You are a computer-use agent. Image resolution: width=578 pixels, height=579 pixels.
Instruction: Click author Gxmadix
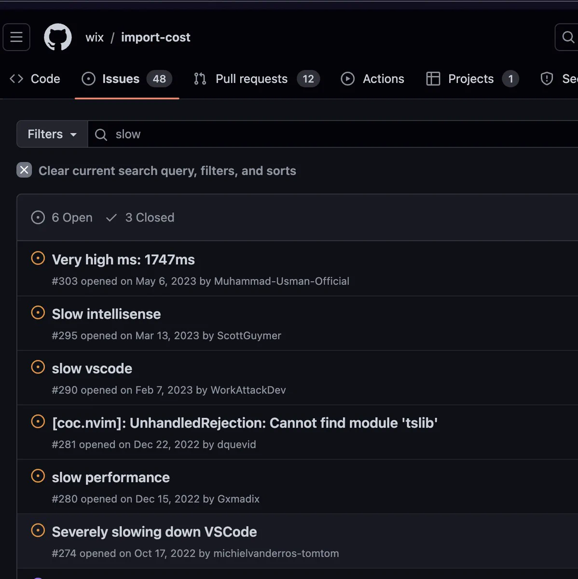(x=238, y=499)
